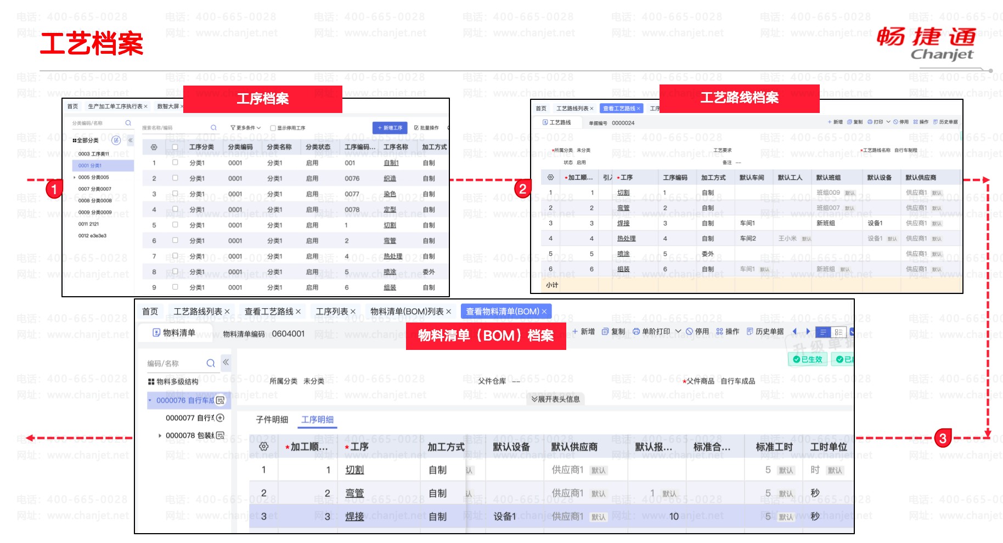Open column settings gear in 工艺路线 table
This screenshot has height=543, width=1003.
coord(550,177)
